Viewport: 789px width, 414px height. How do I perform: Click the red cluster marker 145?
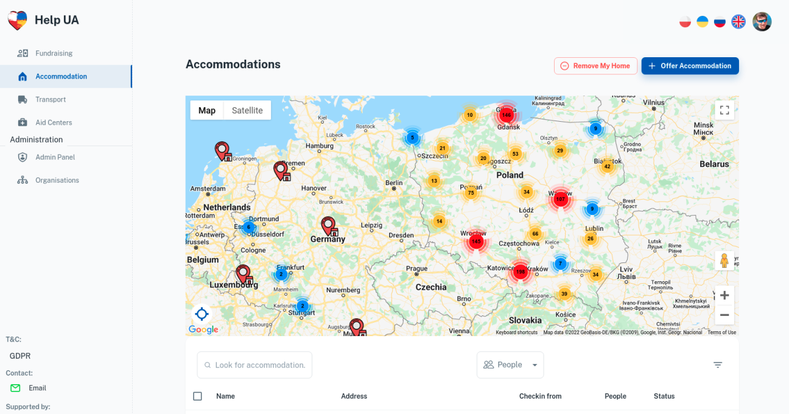point(475,242)
